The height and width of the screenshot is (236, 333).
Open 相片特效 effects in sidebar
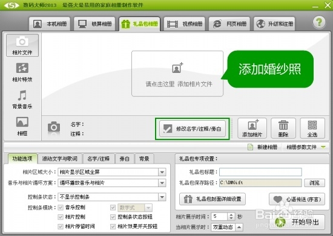coord(22,72)
